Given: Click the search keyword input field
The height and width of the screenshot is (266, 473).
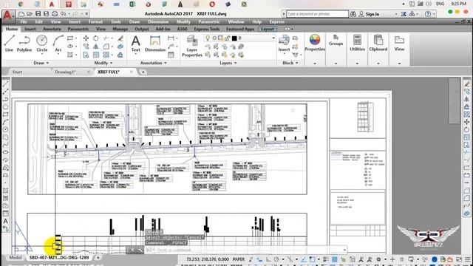Looking at the screenshot, I should 317,14.
